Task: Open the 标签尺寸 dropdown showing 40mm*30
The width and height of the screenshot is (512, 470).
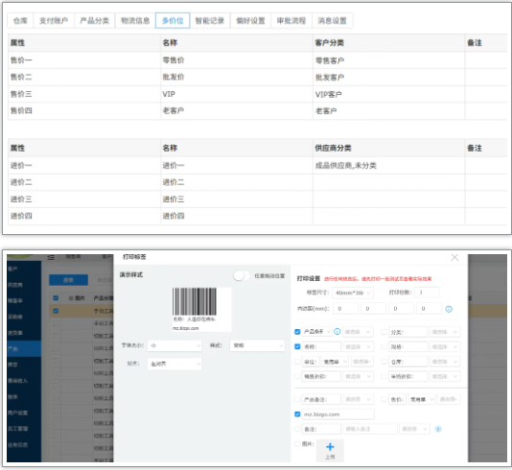Action: click(x=353, y=293)
